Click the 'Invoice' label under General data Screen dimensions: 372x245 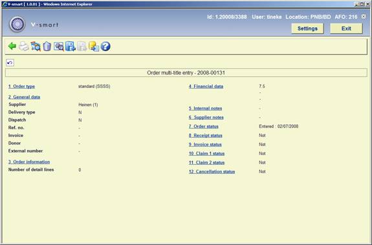tap(16, 135)
